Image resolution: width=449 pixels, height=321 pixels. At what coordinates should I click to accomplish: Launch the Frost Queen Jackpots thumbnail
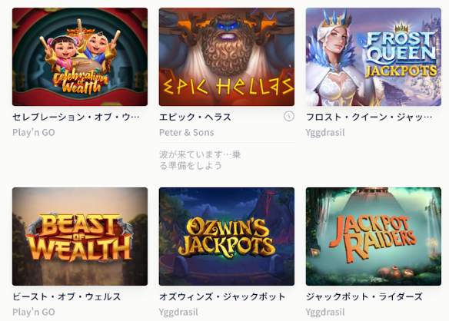click(374, 57)
